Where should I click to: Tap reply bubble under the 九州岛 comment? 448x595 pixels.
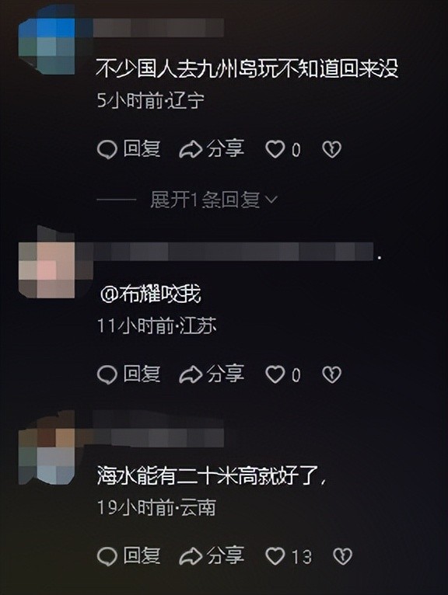[128, 149]
